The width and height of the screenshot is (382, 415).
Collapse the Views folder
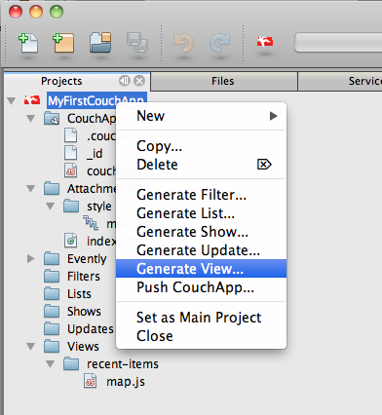[31, 347]
